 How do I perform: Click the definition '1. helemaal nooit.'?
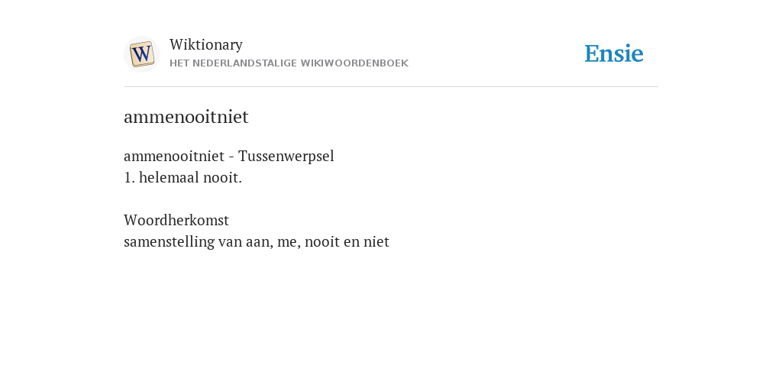183,177
